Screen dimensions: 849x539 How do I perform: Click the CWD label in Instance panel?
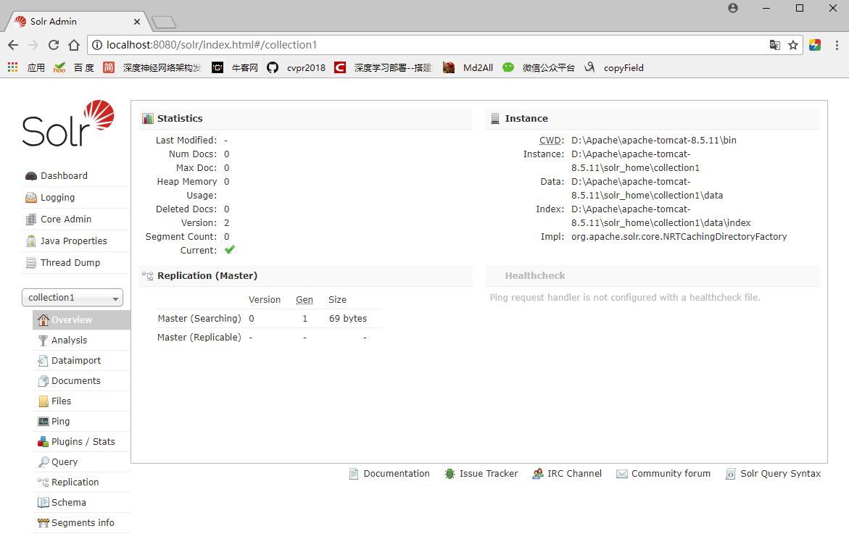[x=551, y=140]
